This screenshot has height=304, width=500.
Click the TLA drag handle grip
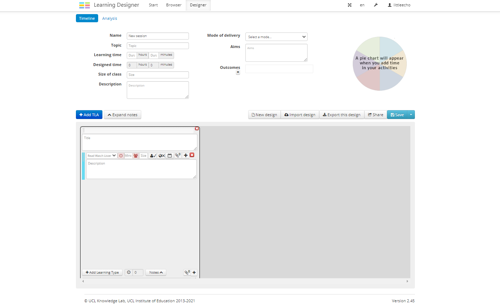(x=84, y=130)
